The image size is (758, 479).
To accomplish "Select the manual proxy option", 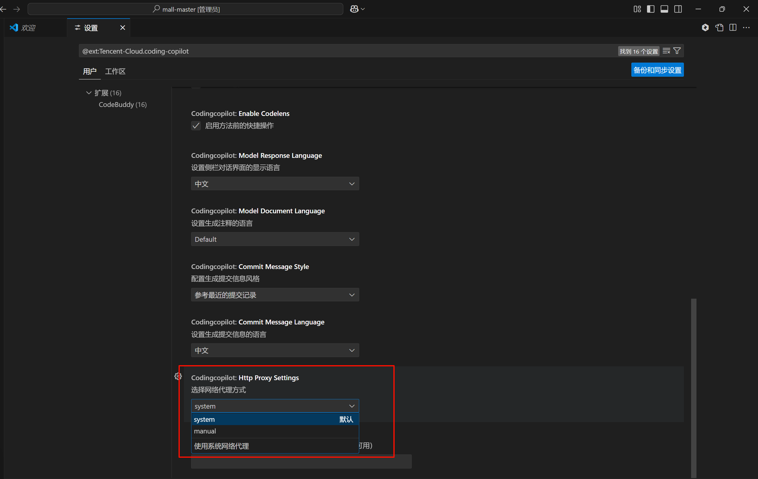I will coord(205,431).
